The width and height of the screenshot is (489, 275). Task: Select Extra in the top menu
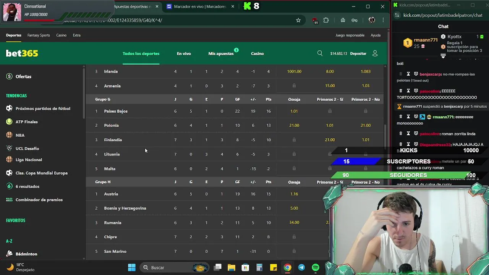(x=76, y=35)
